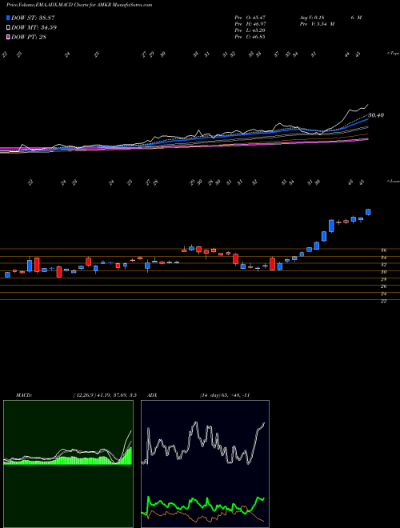Click the price axis label 30
The height and width of the screenshot is (528, 400).
point(383,272)
